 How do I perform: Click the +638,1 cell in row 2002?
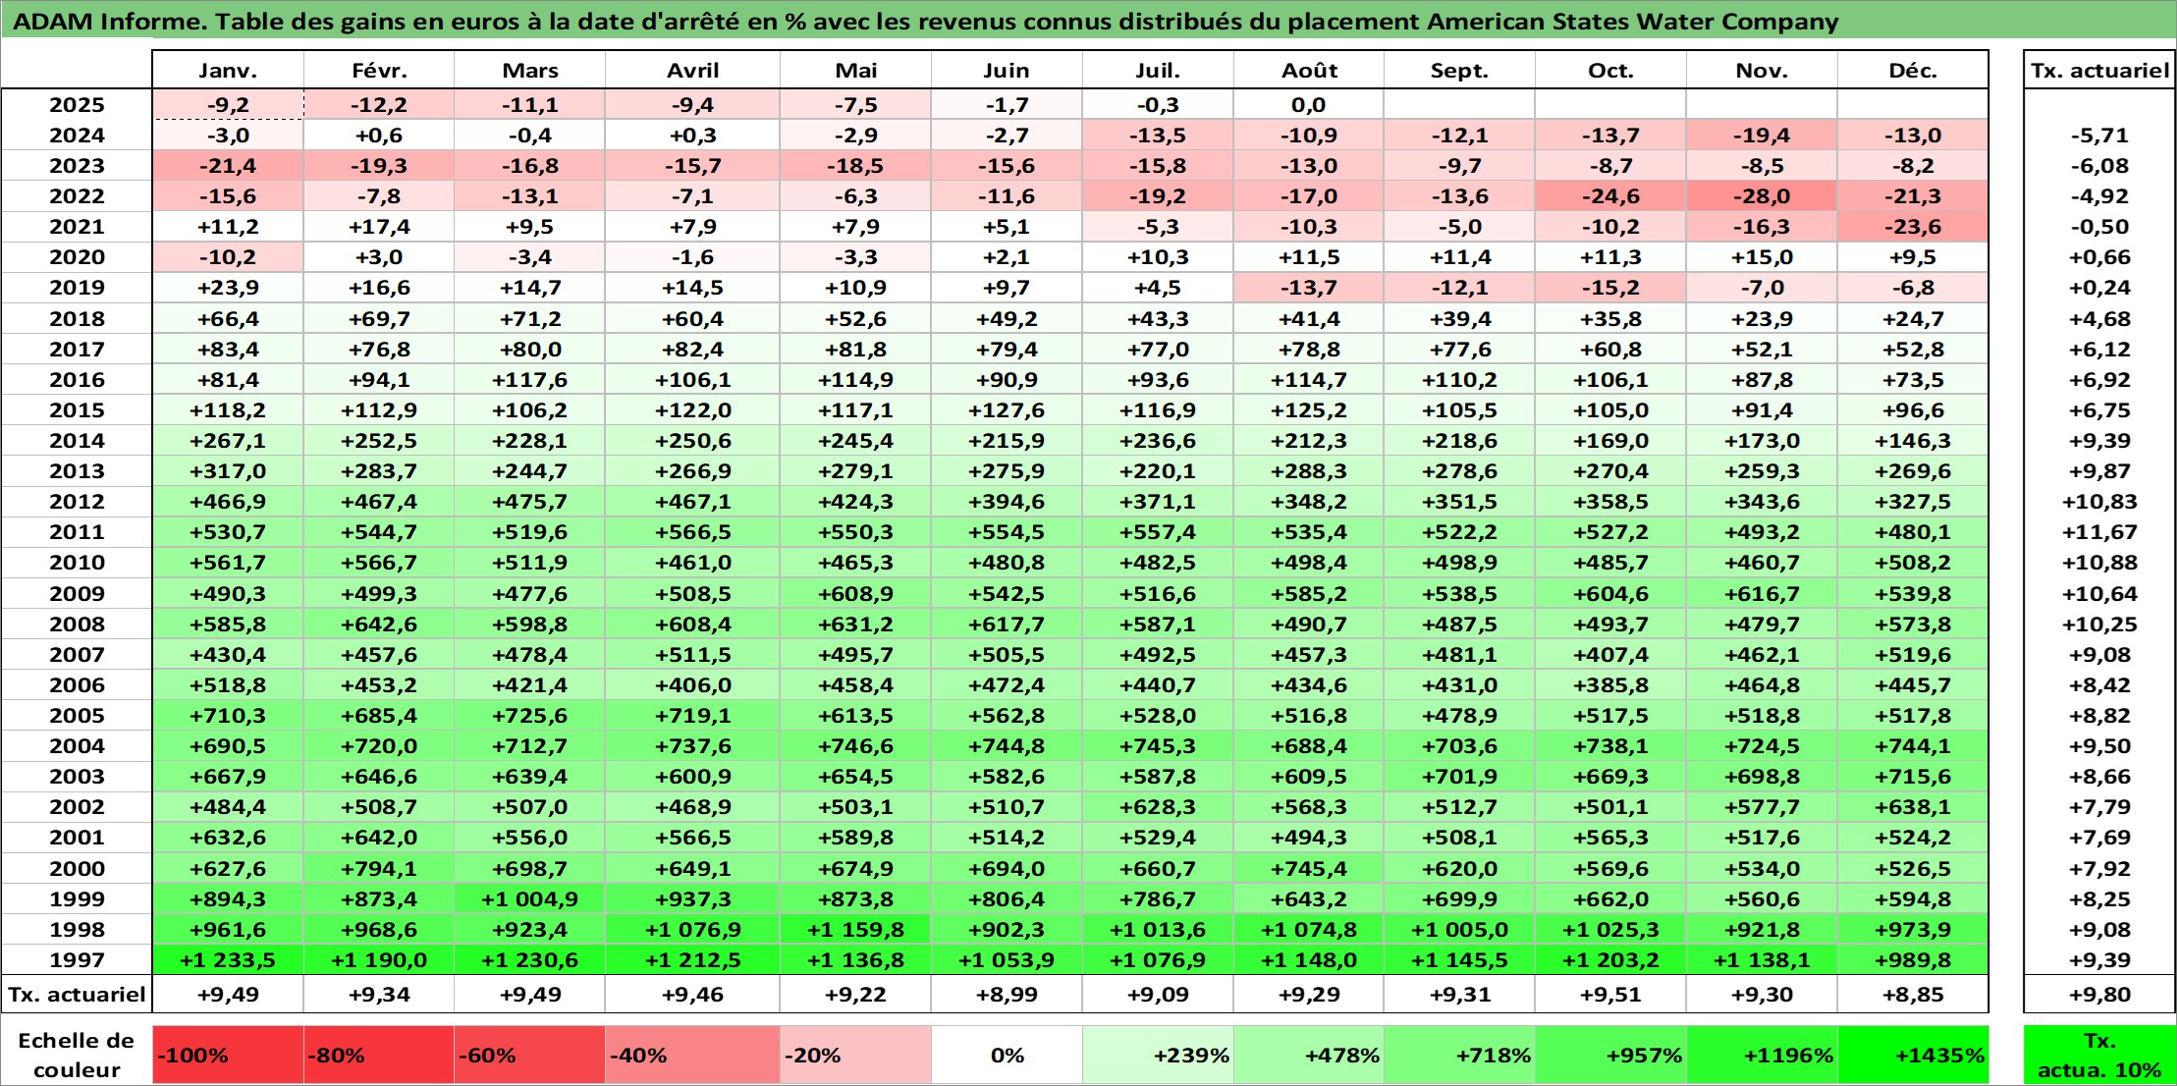1913,807
